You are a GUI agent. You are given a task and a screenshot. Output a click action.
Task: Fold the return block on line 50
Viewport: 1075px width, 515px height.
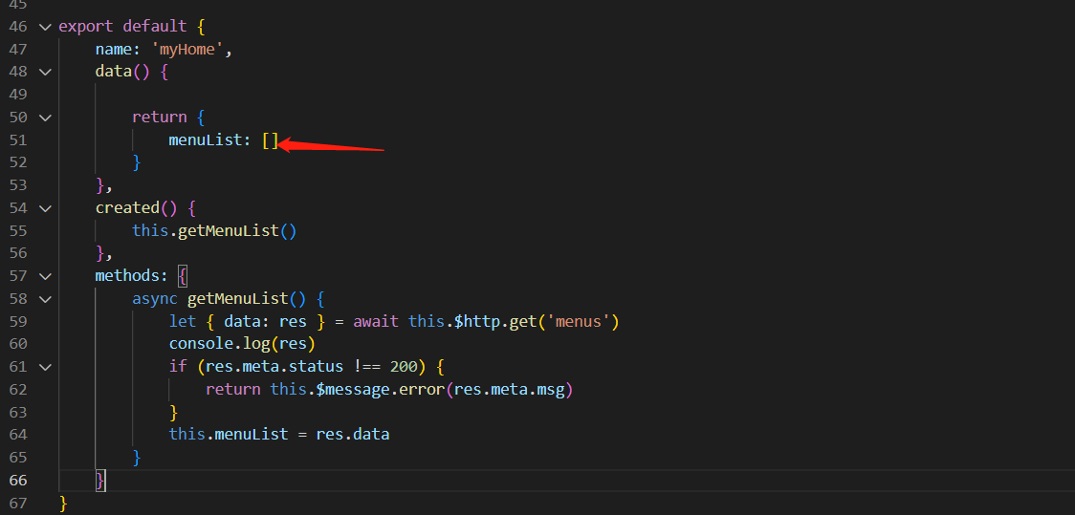[45, 118]
